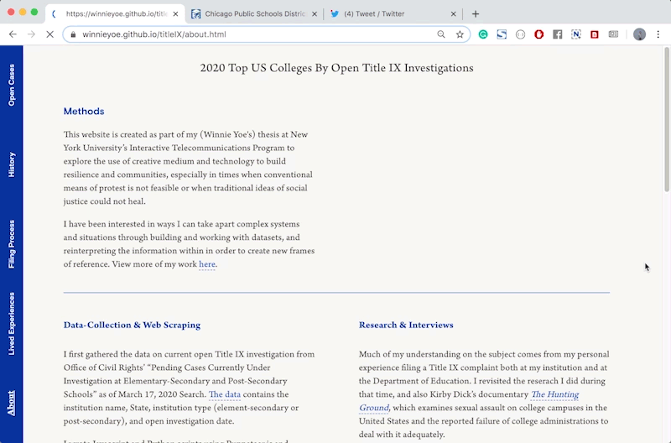This screenshot has height=443, width=671.
Task: Open the green Grammarly extension icon
Action: click(x=483, y=34)
